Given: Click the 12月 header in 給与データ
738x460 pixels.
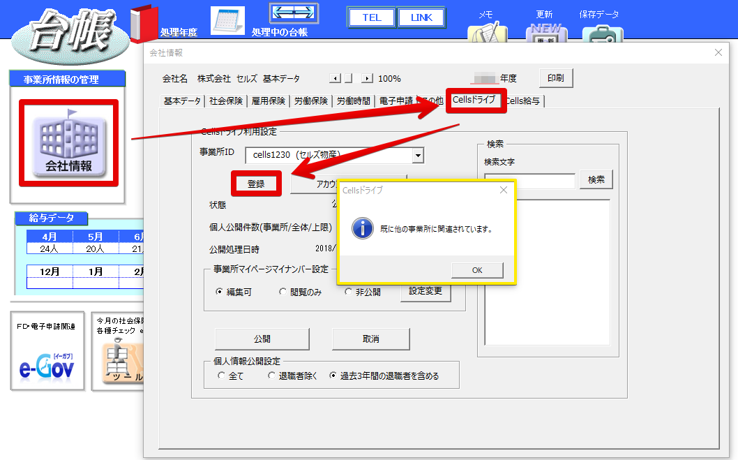Looking at the screenshot, I should [50, 272].
